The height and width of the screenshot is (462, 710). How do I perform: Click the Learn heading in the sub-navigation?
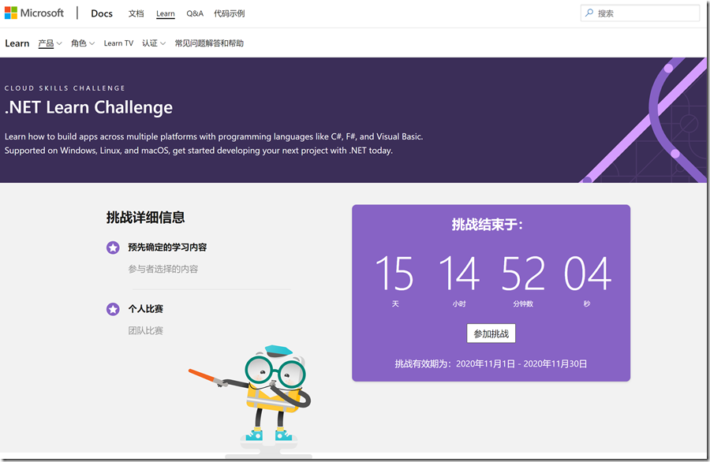tap(17, 43)
